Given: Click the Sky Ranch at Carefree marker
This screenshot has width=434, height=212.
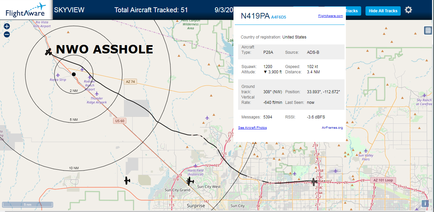Looking at the screenshot, I should coord(424,96).
